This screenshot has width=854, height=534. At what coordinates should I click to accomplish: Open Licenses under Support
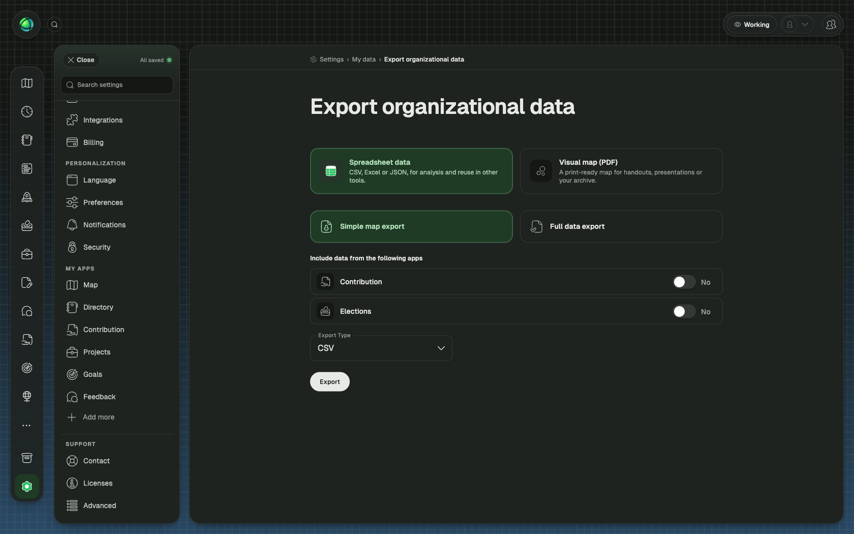(x=117, y=483)
